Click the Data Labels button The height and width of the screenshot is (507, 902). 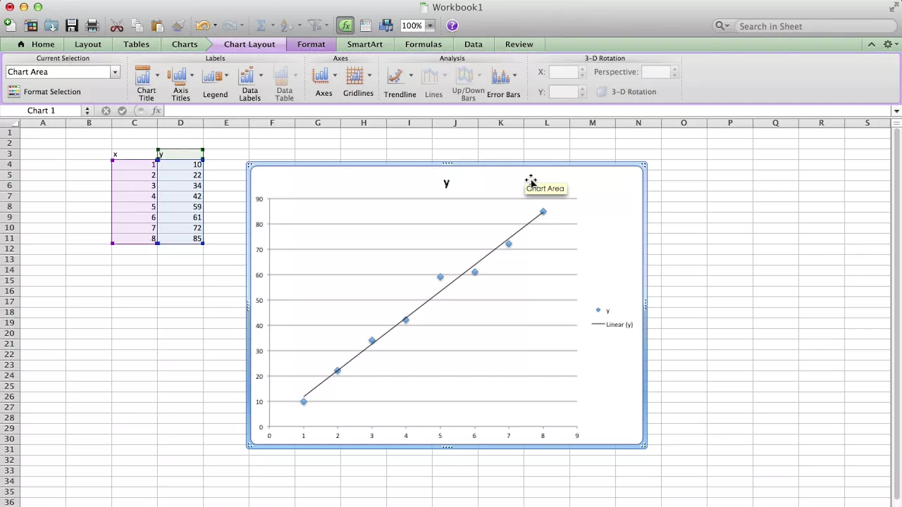(x=249, y=84)
